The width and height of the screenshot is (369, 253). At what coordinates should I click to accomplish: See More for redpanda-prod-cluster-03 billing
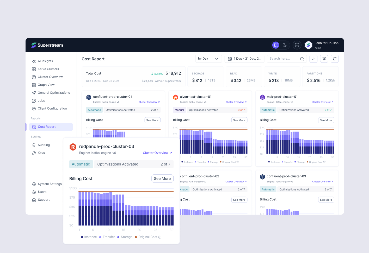tap(162, 179)
